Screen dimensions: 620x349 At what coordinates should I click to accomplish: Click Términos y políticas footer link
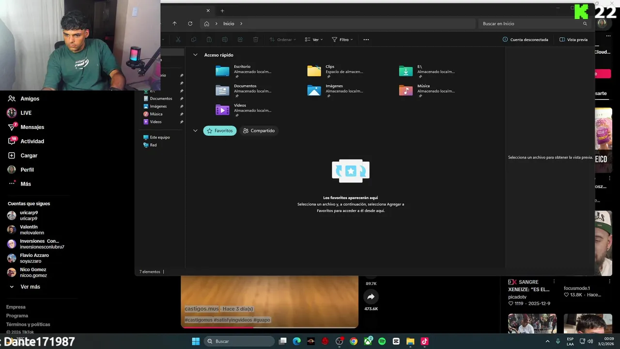coord(28,324)
